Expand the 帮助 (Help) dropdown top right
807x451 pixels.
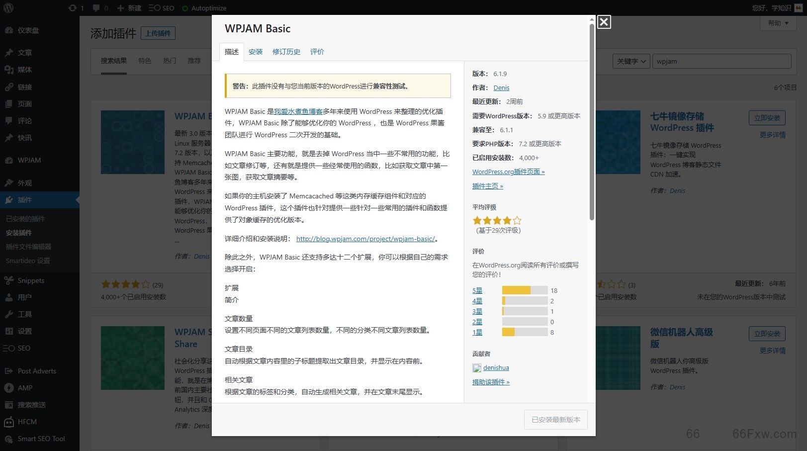(x=778, y=23)
